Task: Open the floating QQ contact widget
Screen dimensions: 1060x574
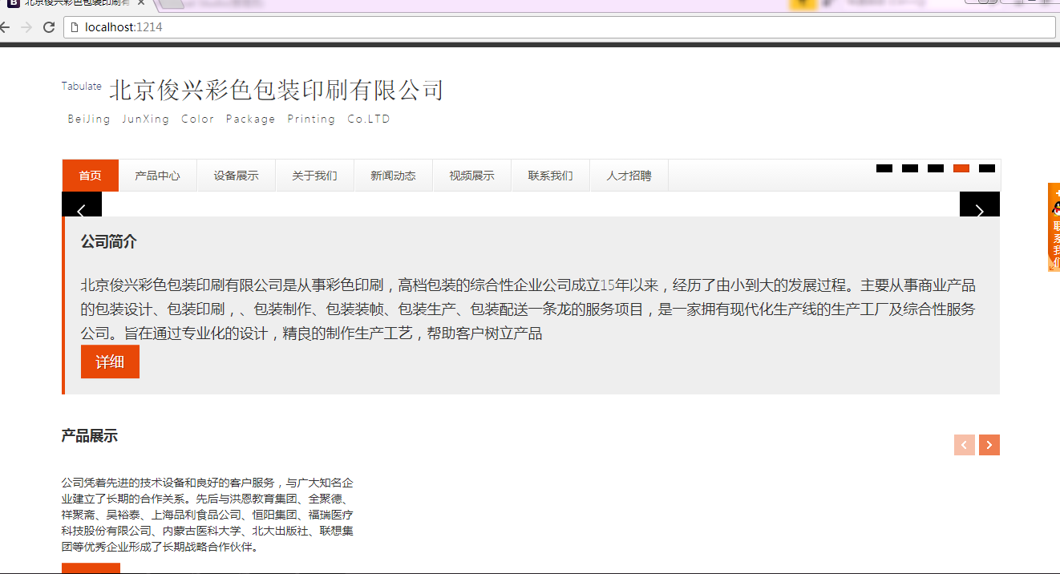Action: click(1054, 228)
